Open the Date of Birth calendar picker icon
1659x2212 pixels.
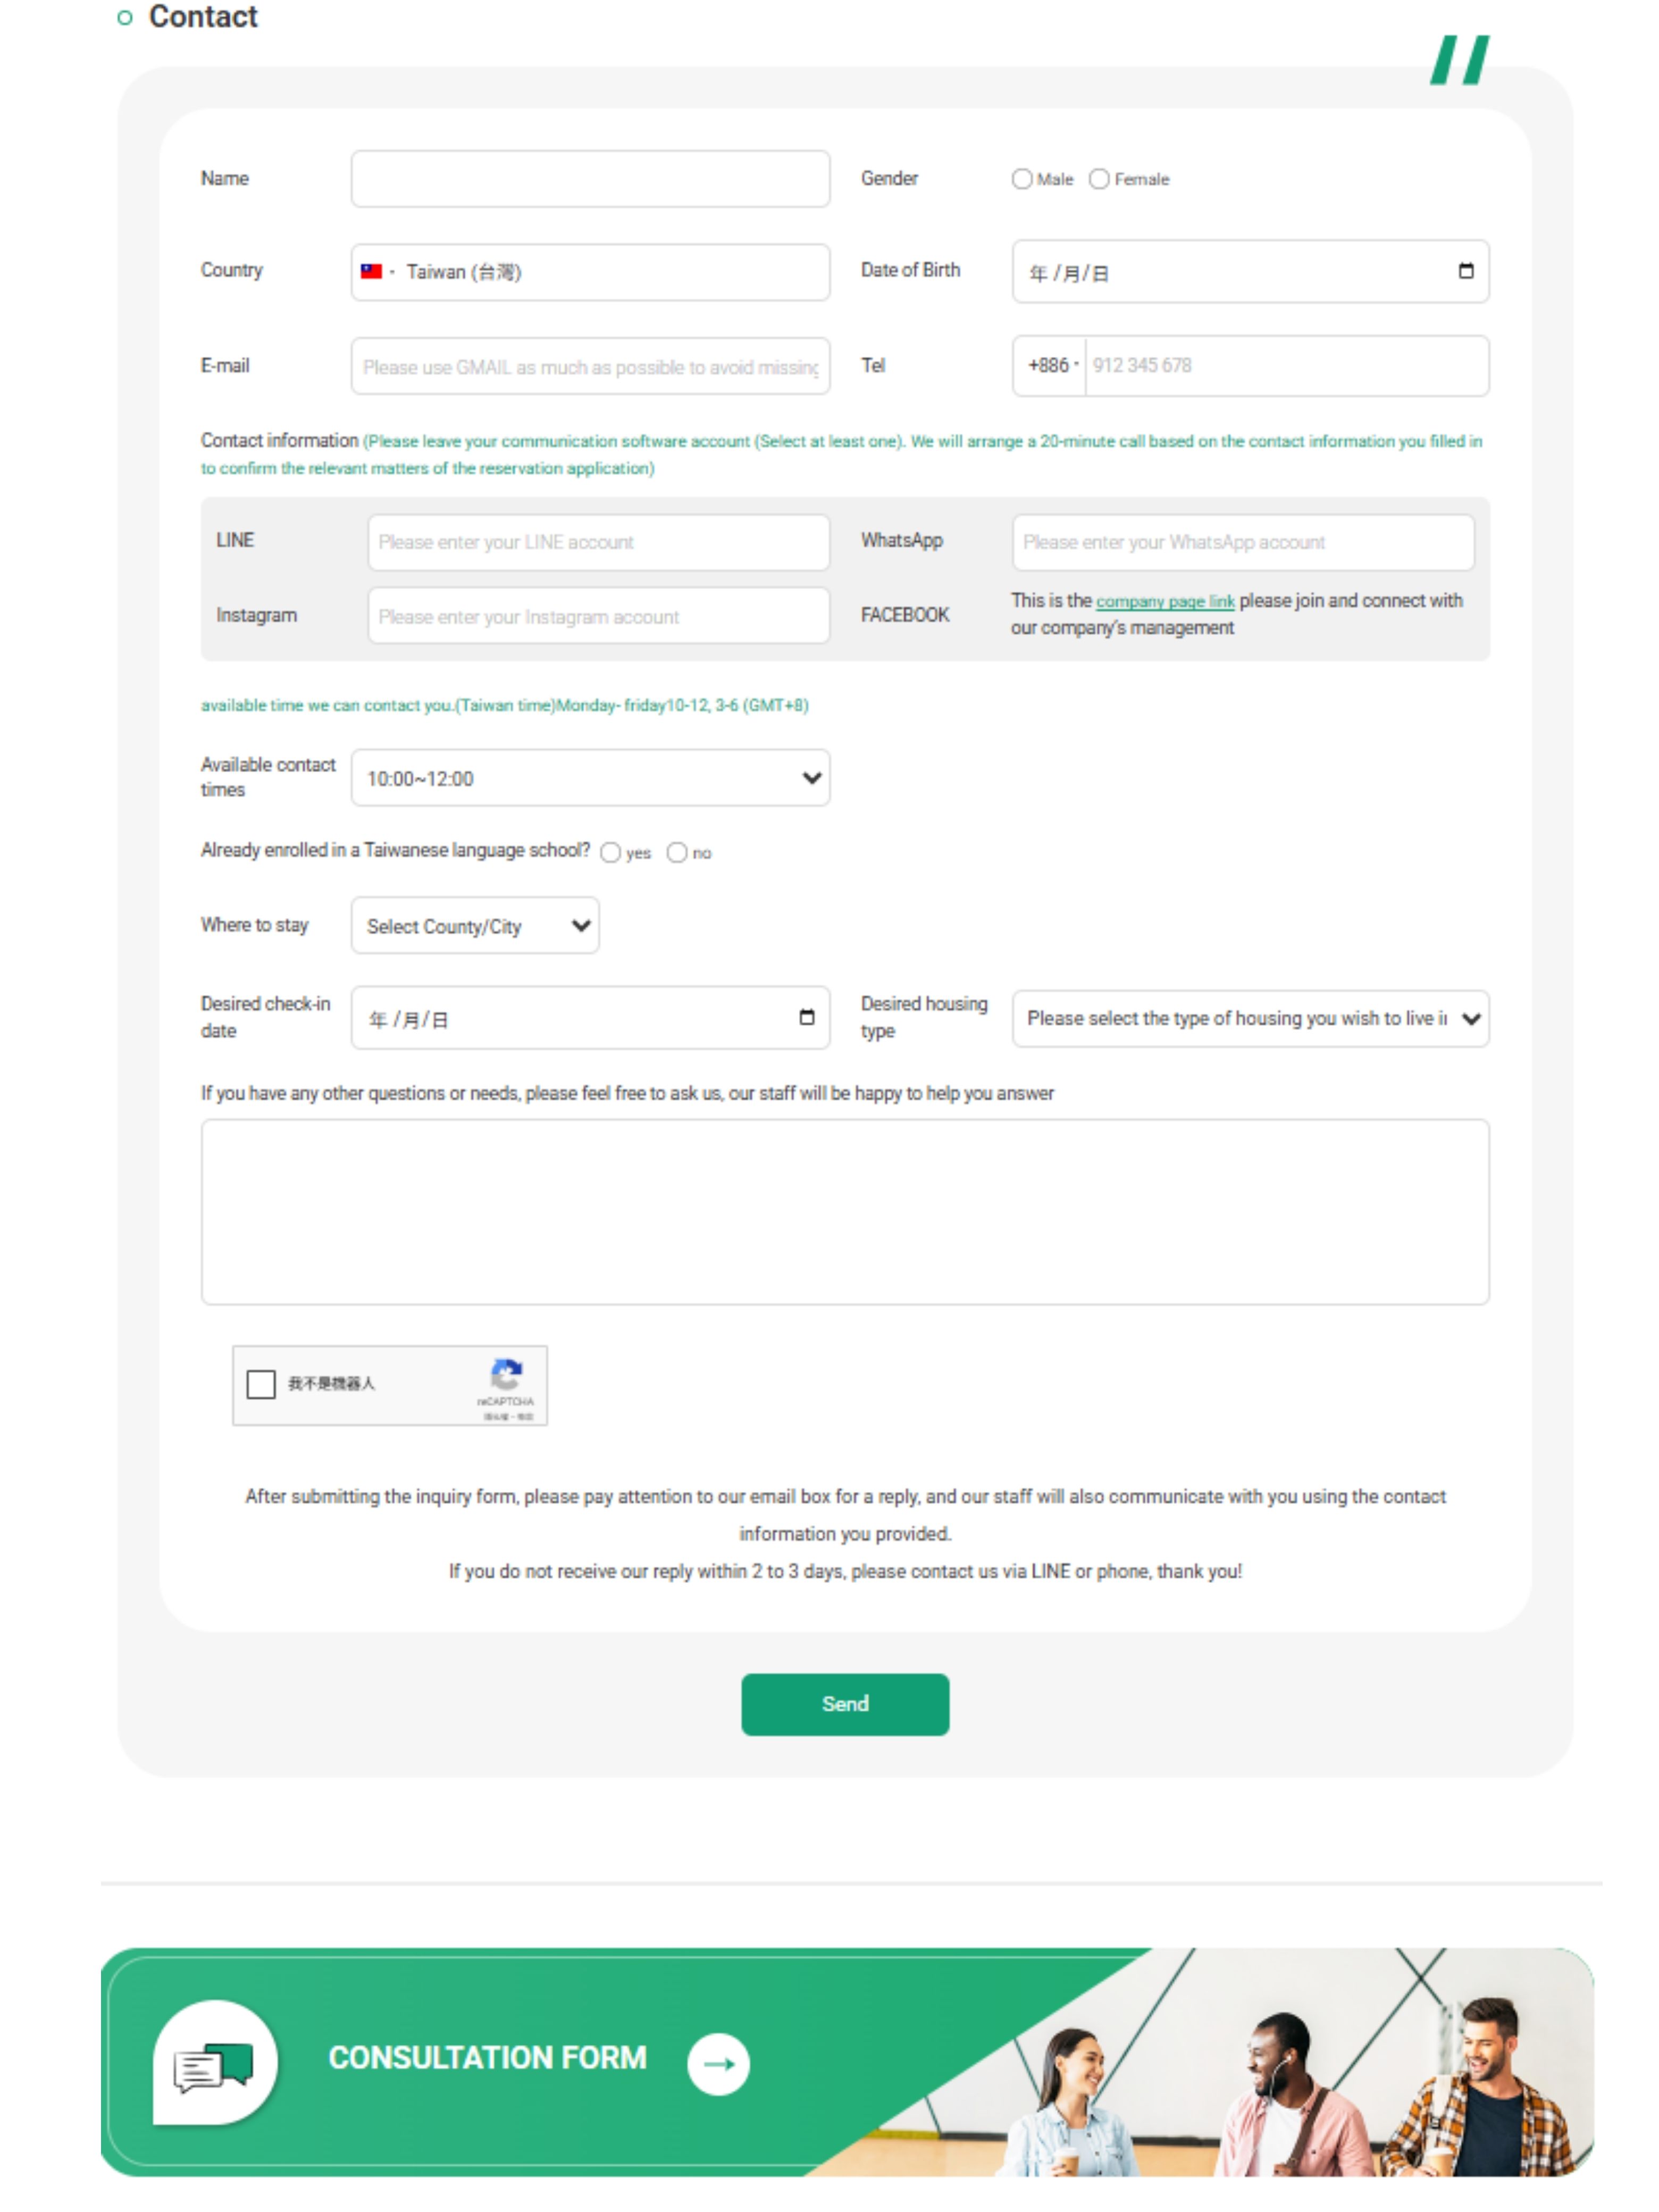pos(1465,271)
